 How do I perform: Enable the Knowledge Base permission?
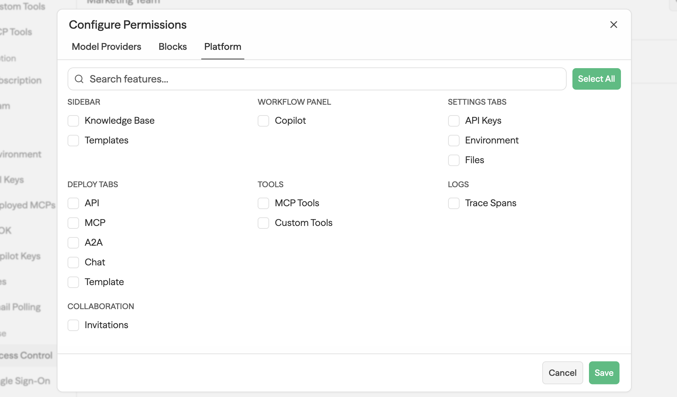click(x=73, y=121)
